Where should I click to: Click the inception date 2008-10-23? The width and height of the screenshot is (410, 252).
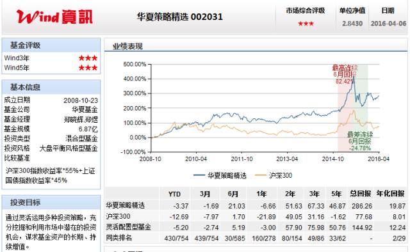coord(81,100)
